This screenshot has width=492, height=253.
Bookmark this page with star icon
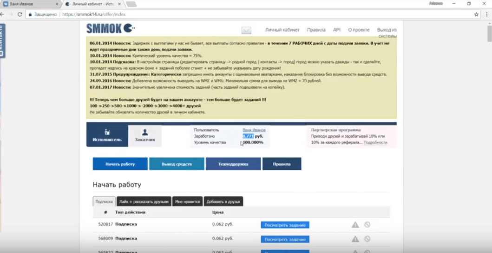(x=476, y=14)
